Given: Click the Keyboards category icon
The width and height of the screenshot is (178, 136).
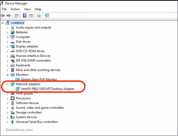Looking at the screenshot, I should pyautogui.click(x=13, y=65).
